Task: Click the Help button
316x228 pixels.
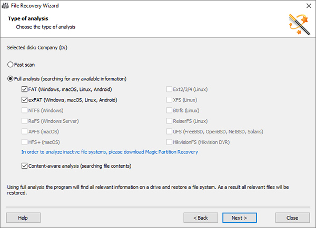Action: [23, 217]
